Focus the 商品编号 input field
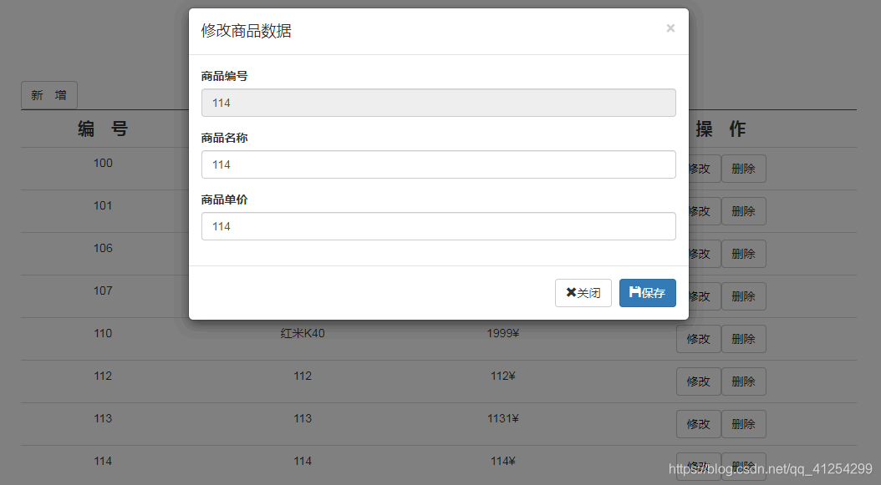The height and width of the screenshot is (485, 881). tap(438, 103)
